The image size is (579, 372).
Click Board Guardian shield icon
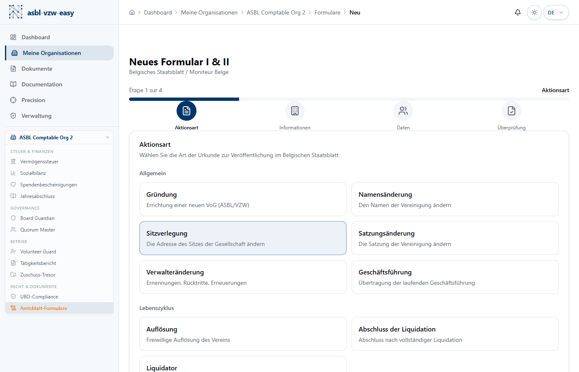[13, 218]
